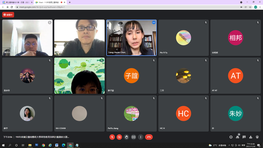Open a new browser tab
This screenshot has height=148, width=263.
tap(70, 2)
